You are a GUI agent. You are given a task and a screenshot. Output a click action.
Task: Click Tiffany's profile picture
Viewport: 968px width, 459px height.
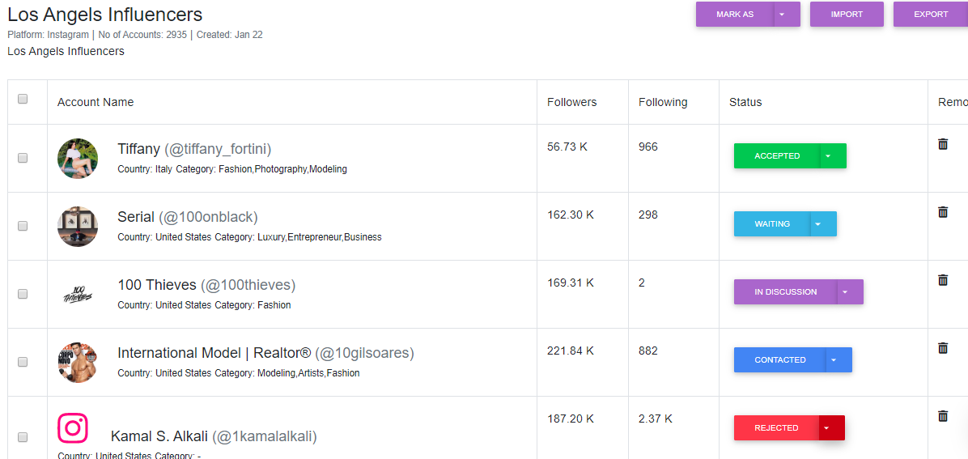click(78, 159)
